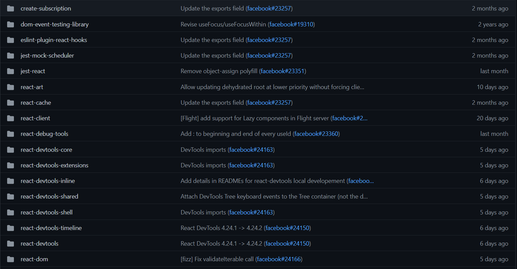Open facebook#24150 link in react-devtools-timeline row
The width and height of the screenshot is (517, 269).
(x=287, y=228)
